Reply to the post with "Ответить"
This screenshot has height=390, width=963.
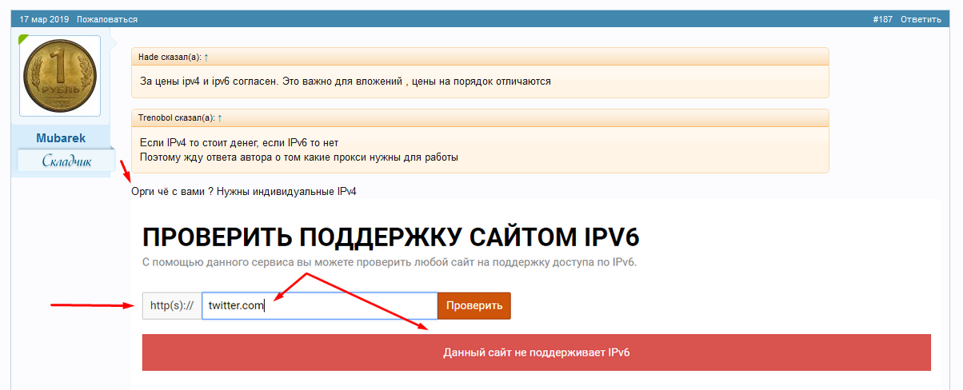(x=921, y=19)
